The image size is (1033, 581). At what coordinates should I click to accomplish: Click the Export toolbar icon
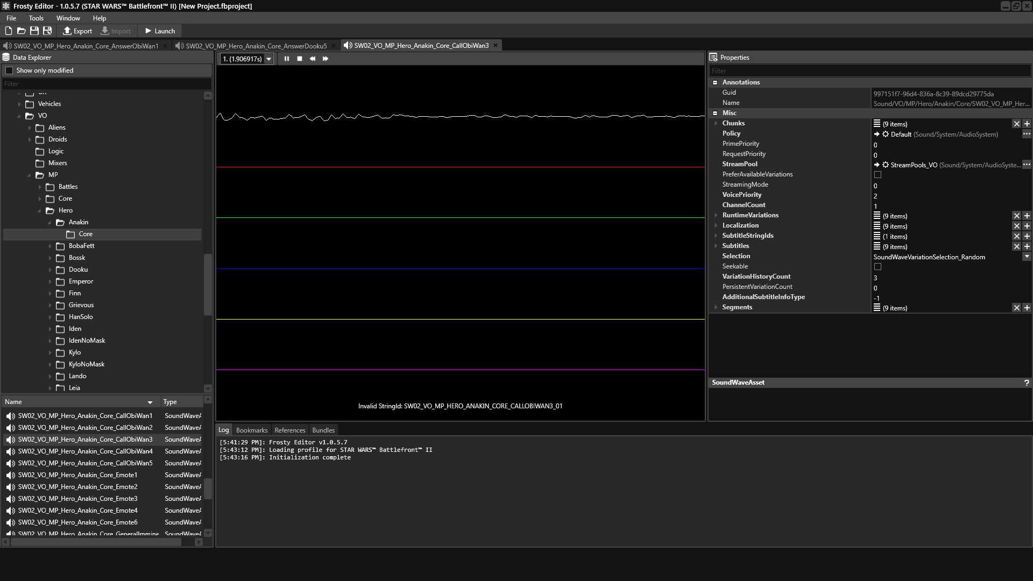click(x=77, y=31)
